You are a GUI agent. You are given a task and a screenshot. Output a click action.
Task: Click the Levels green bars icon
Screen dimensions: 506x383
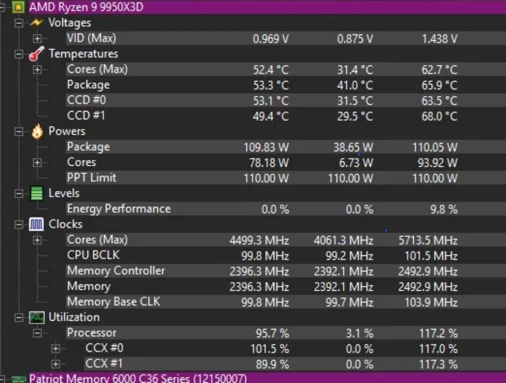[x=37, y=193]
